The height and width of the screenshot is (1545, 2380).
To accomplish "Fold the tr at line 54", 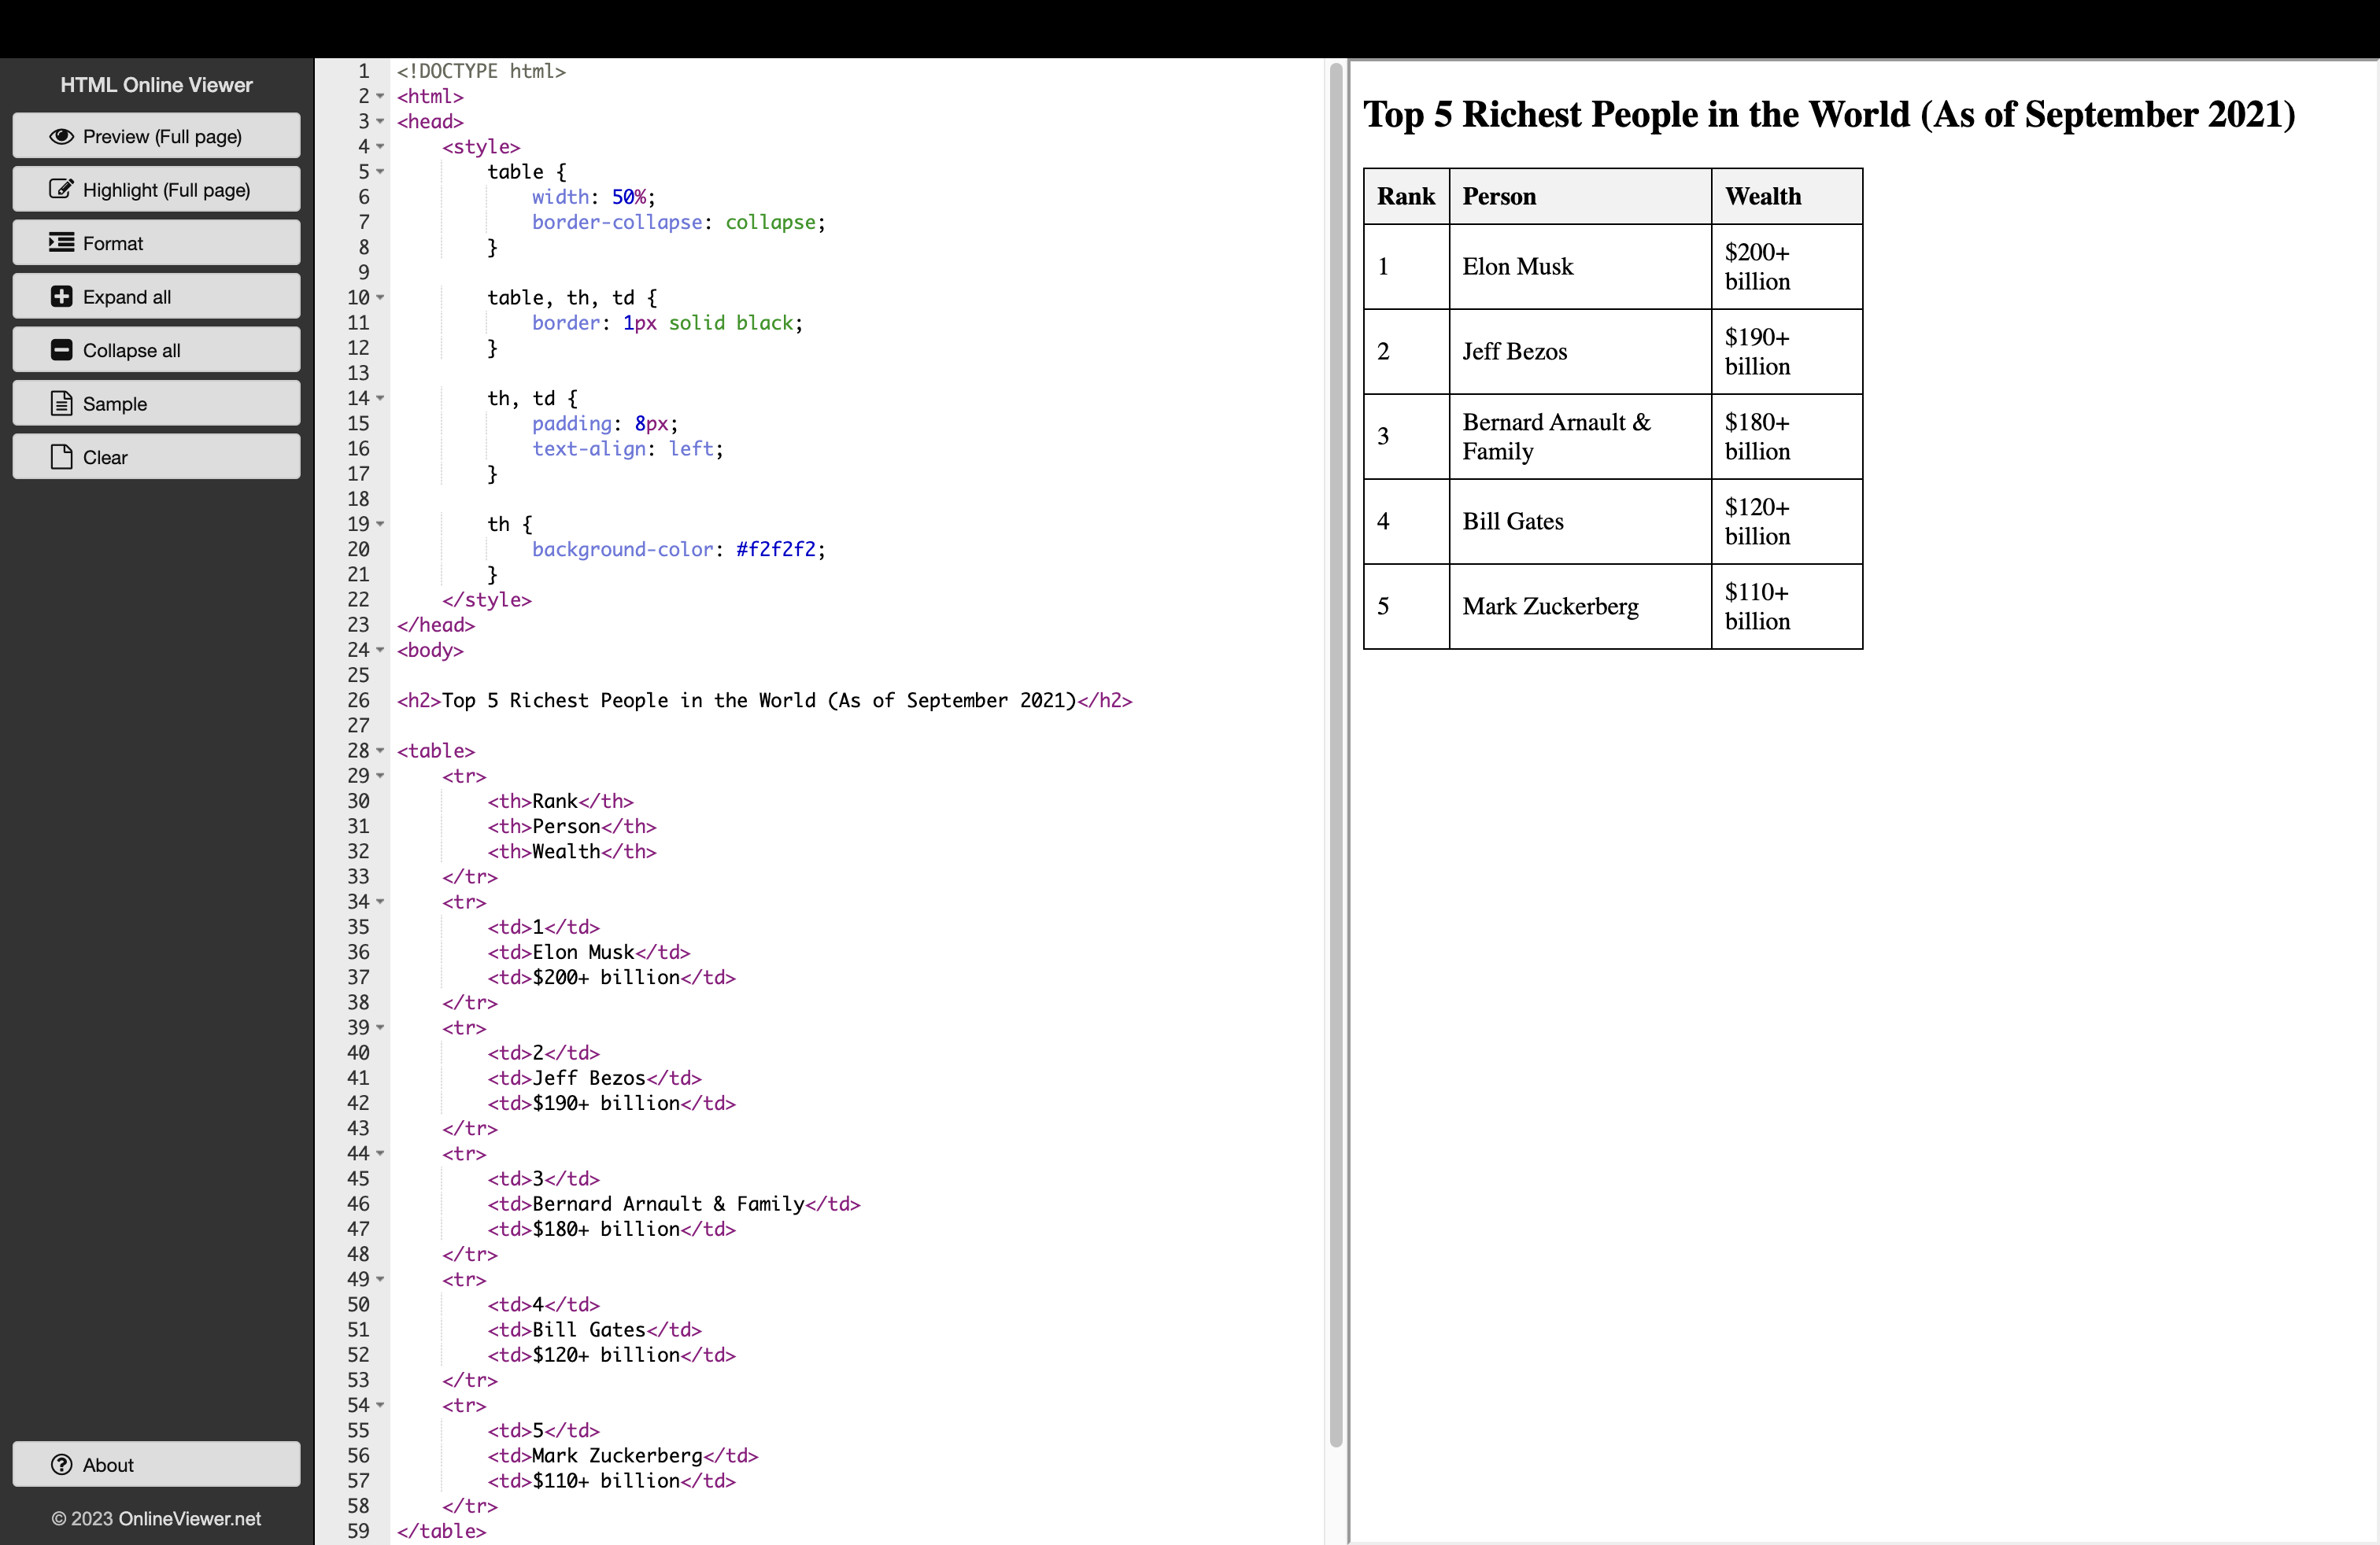I will [380, 1405].
